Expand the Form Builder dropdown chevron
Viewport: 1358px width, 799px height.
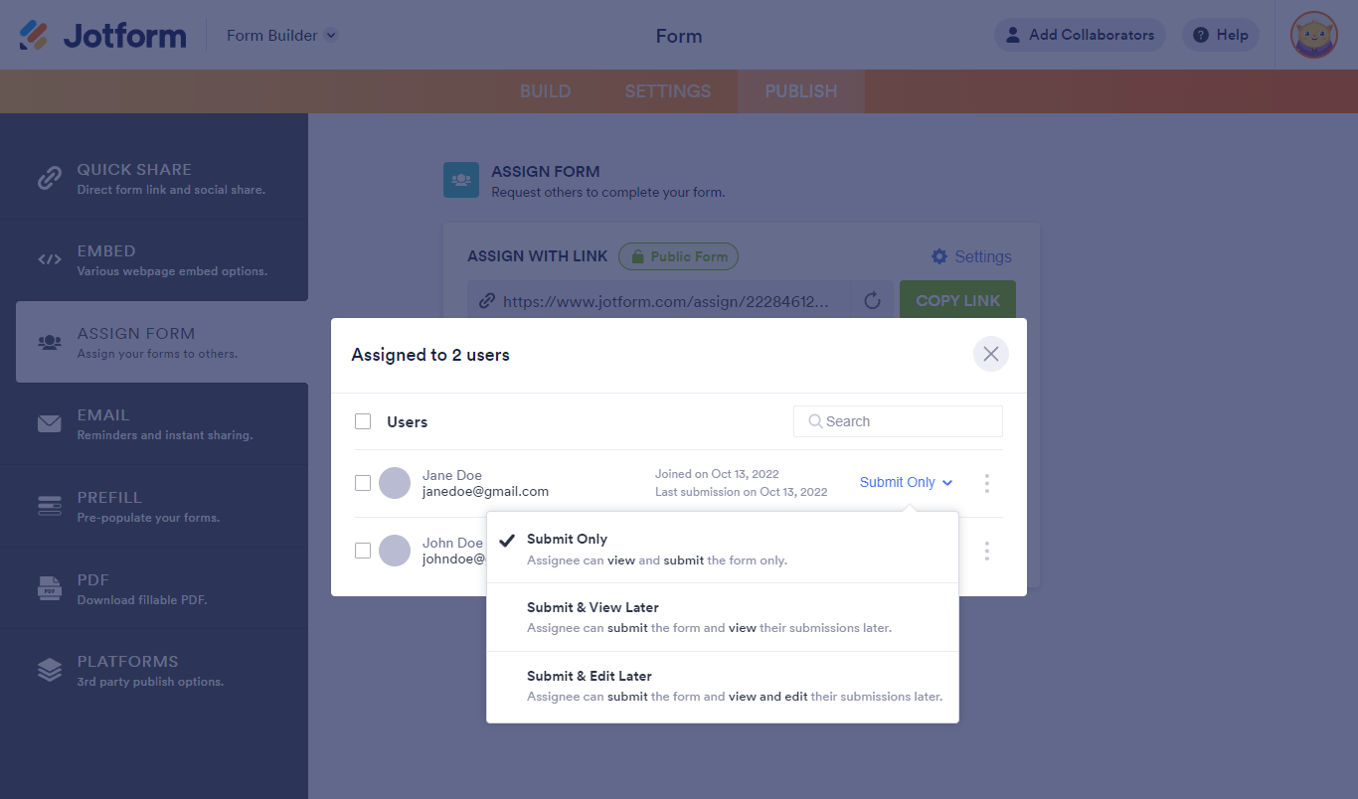[331, 36]
